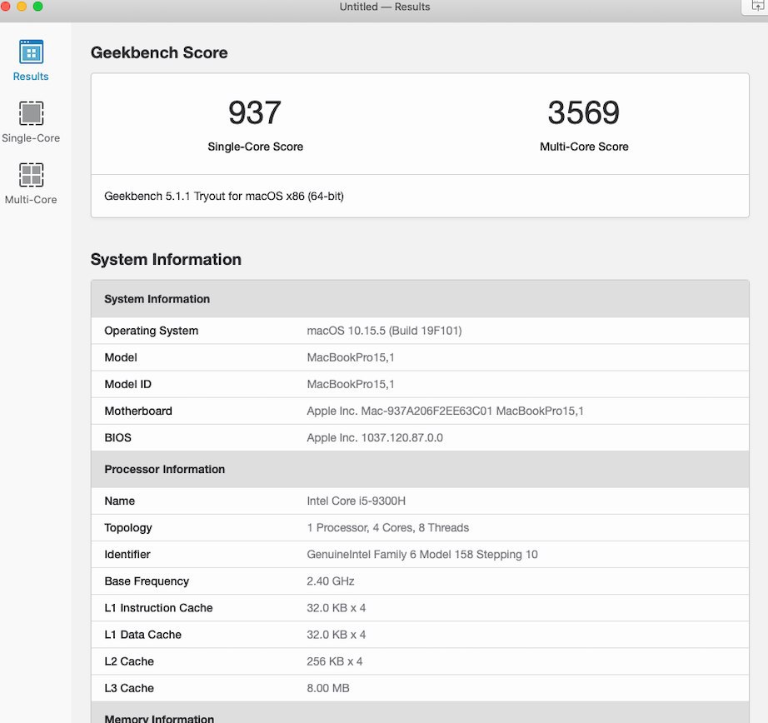Image resolution: width=768 pixels, height=723 pixels.
Task: Click the Topology row label
Action: coord(127,527)
